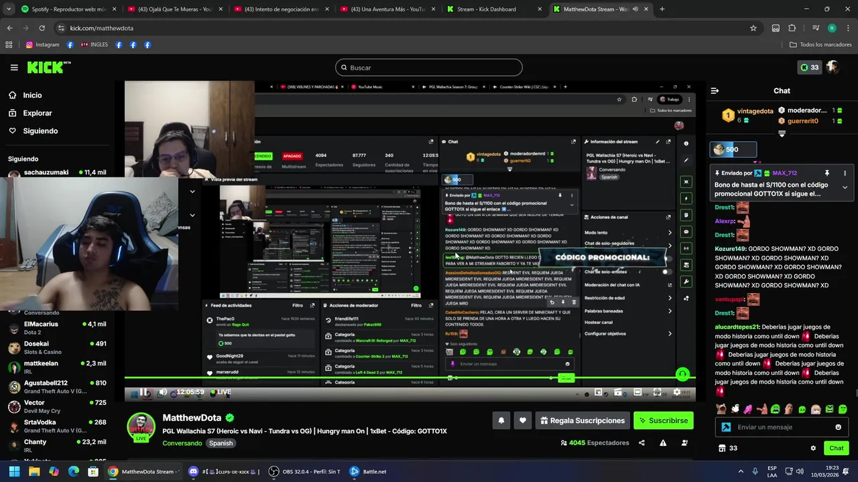Reload the page in browser
The height and width of the screenshot is (482, 858).
(x=42, y=28)
